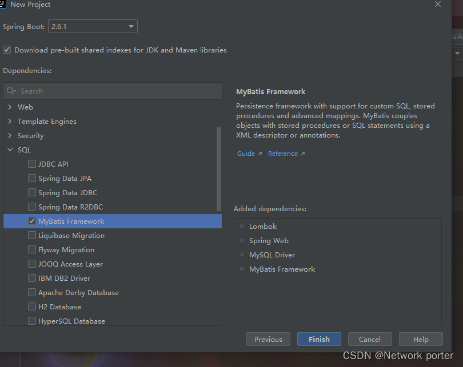Click the Spring Data JPA label
The image size is (463, 367).
tap(65, 178)
